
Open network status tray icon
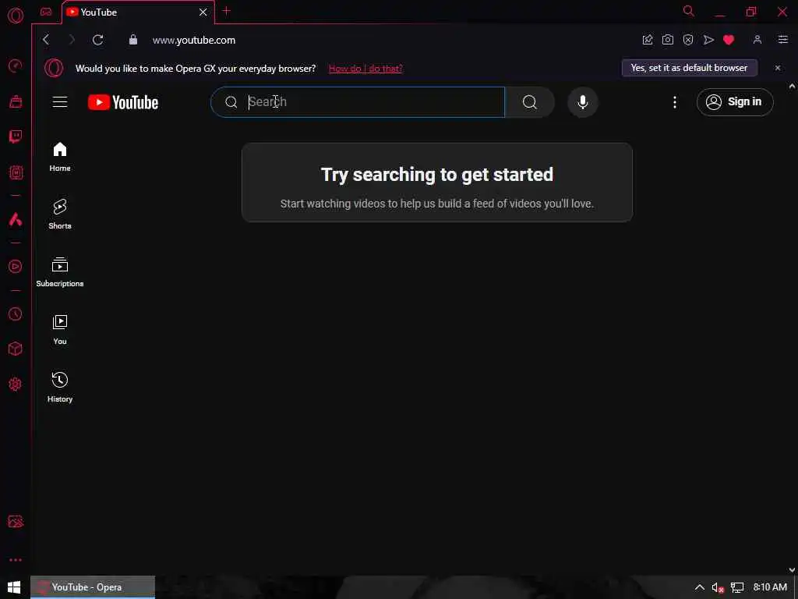737,588
